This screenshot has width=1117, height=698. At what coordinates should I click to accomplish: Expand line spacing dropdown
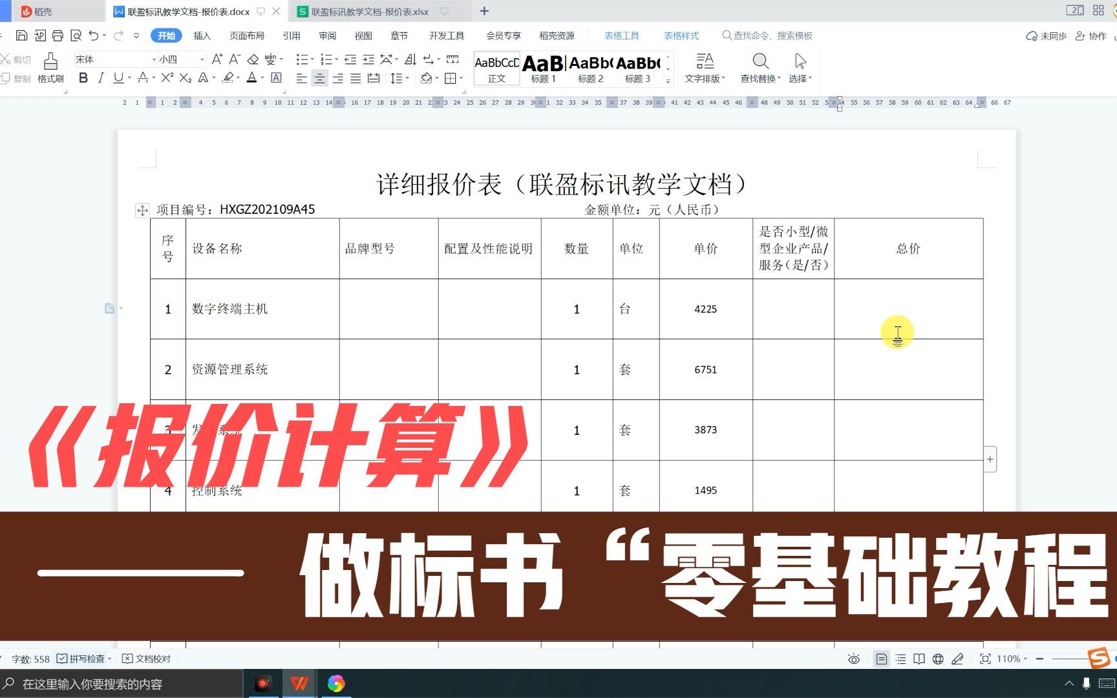(x=407, y=78)
